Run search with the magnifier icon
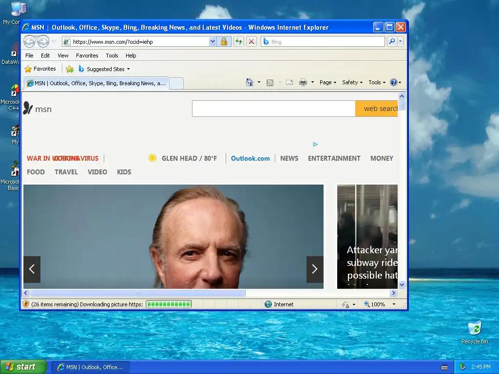This screenshot has width=499, height=374. tap(392, 41)
